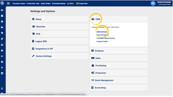Open the hamburger menu icon
This screenshot has width=173, height=97.
(8, 3)
